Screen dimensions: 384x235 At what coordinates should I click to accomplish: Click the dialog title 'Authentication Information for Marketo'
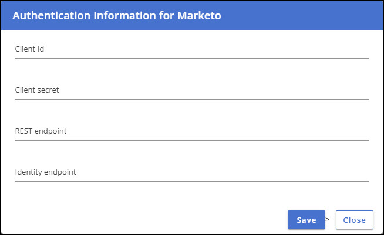(117, 16)
